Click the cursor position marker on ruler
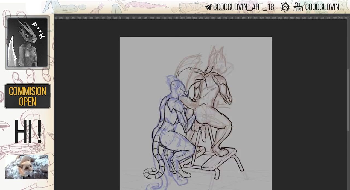Screen dimensions: 350x190 [203, 18]
